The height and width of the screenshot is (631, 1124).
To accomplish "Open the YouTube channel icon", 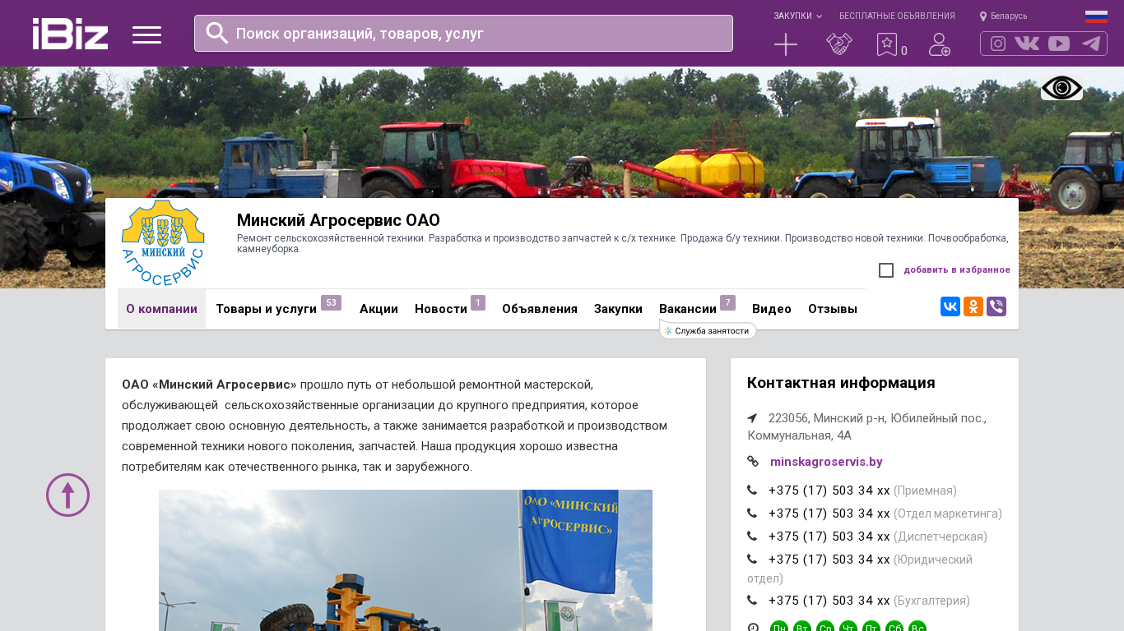I will point(1059,44).
